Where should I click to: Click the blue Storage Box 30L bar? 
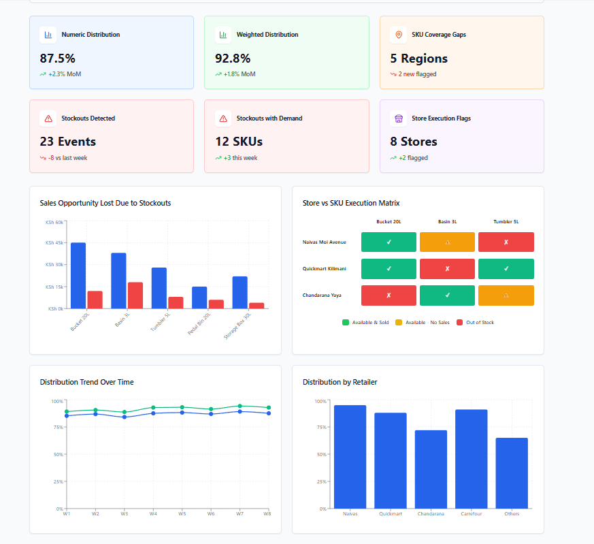pos(240,293)
